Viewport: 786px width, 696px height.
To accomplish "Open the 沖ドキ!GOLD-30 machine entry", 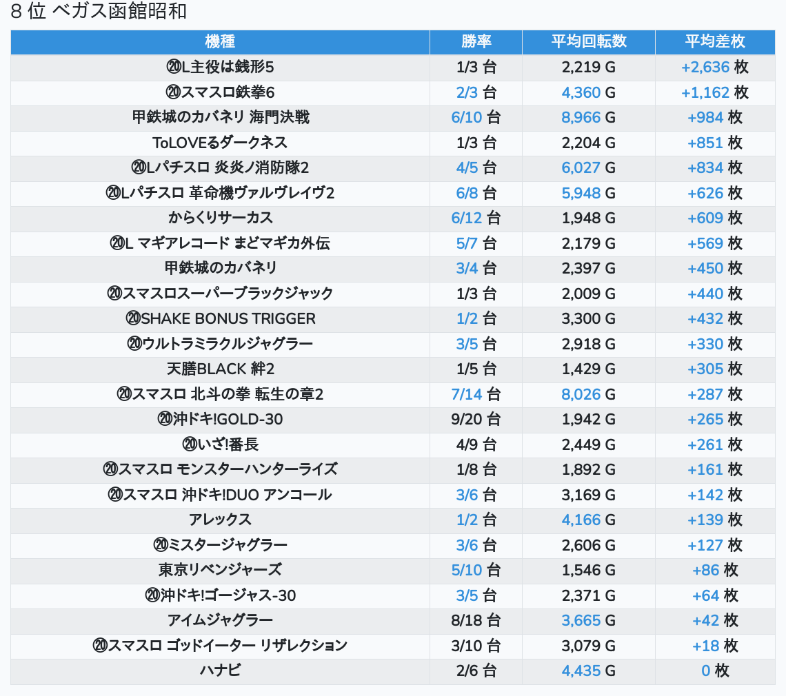I will (220, 419).
